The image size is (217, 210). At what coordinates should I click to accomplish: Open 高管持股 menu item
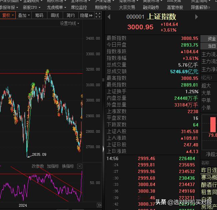point(175,7)
